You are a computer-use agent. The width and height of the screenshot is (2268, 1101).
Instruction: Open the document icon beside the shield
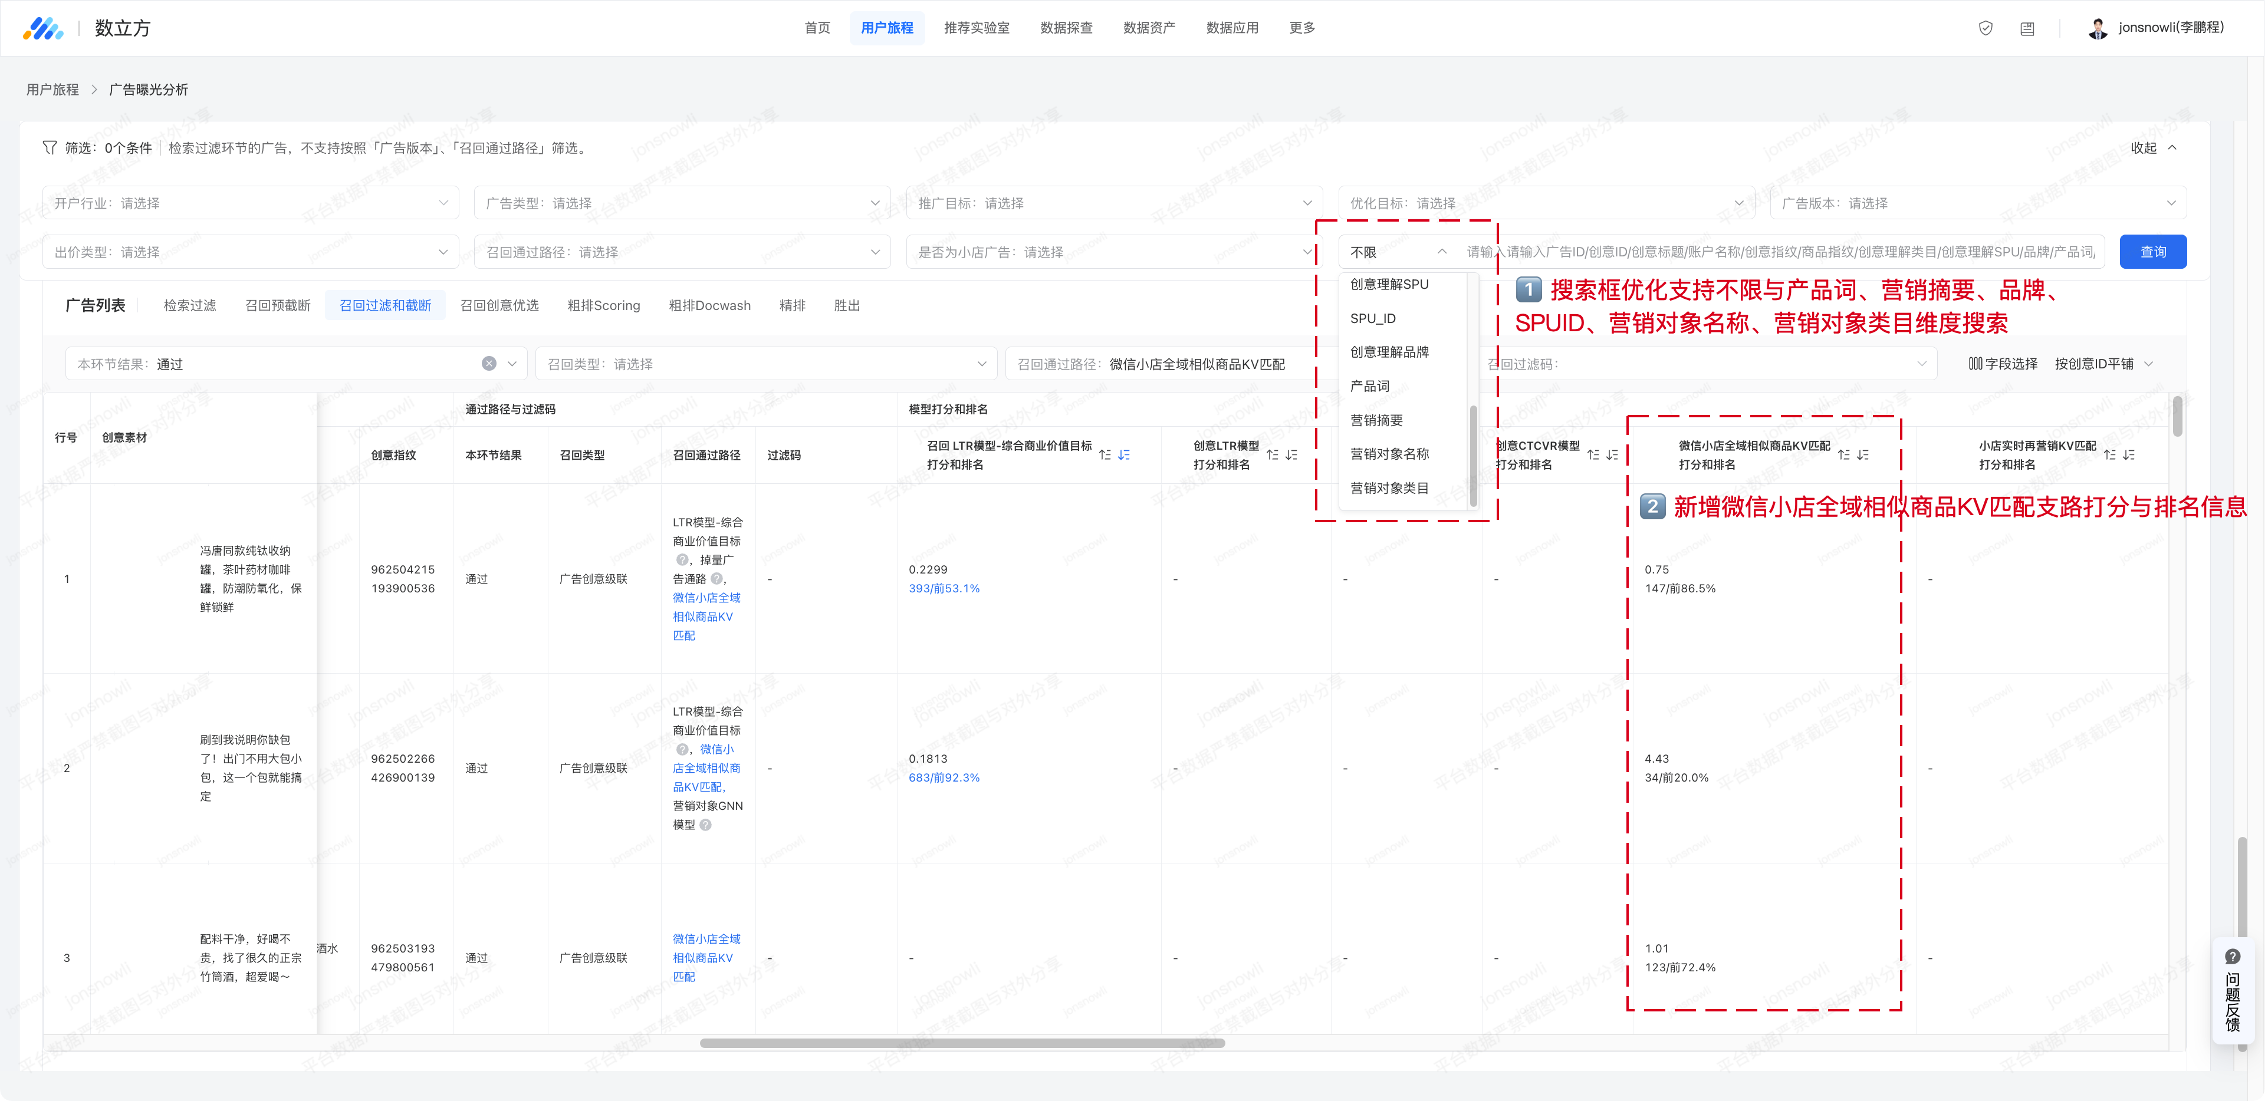coord(2027,28)
